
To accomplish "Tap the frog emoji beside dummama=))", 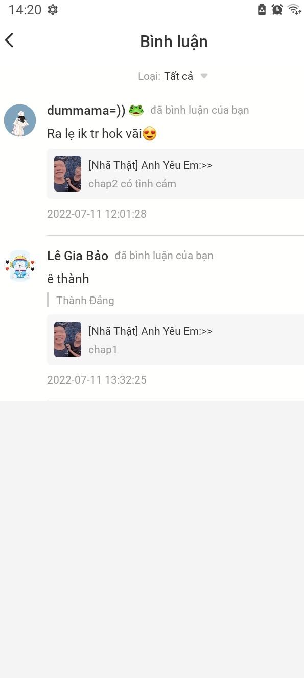I will [x=136, y=110].
